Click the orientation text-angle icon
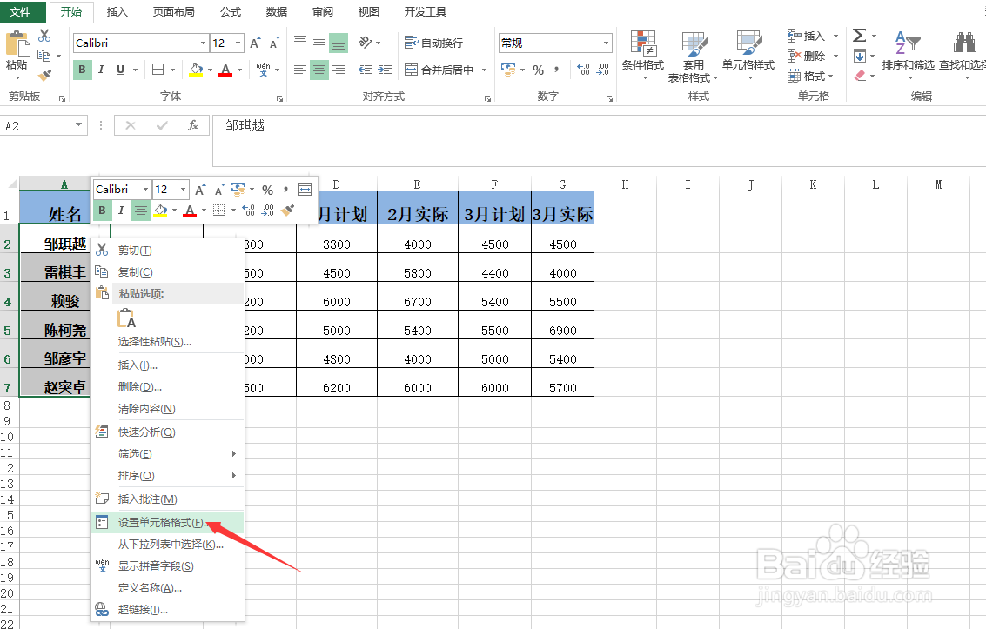986x629 pixels. (x=366, y=43)
